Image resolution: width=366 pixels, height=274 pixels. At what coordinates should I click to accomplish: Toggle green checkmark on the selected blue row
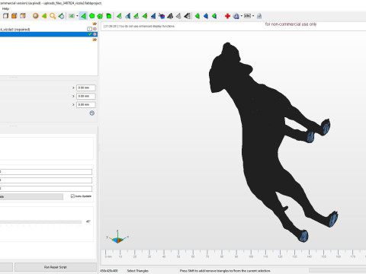coord(90,34)
